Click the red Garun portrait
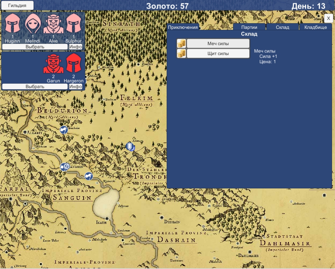This screenshot has width=335, height=269. tap(53, 64)
